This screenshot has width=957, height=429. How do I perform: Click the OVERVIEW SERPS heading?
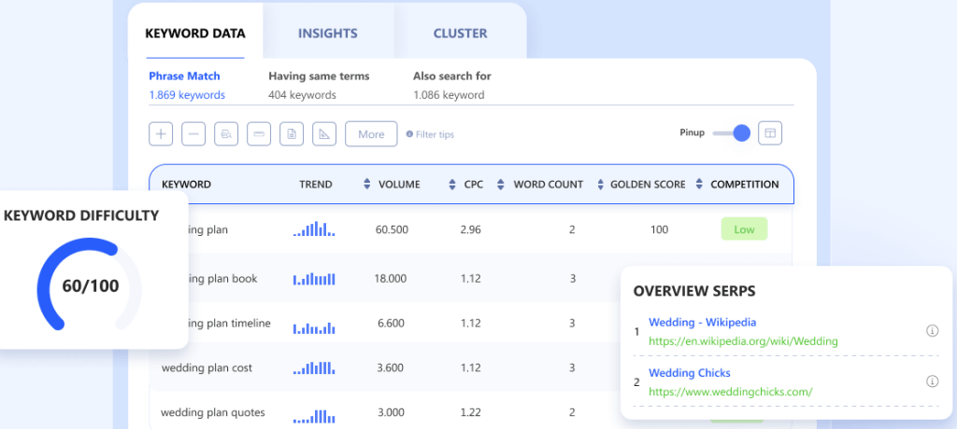click(694, 291)
